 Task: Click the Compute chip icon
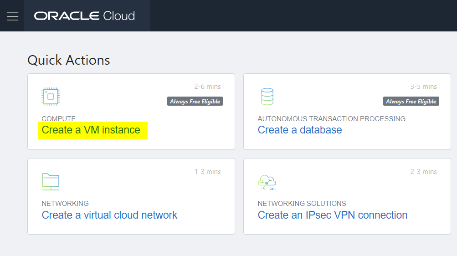[51, 97]
